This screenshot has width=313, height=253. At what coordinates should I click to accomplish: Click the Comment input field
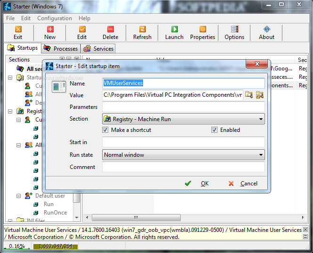(x=184, y=167)
